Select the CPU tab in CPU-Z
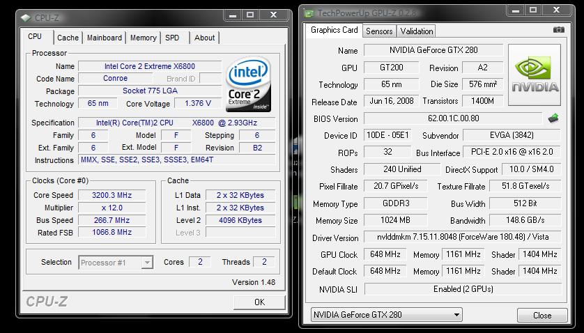The image size is (584, 333). 35,36
